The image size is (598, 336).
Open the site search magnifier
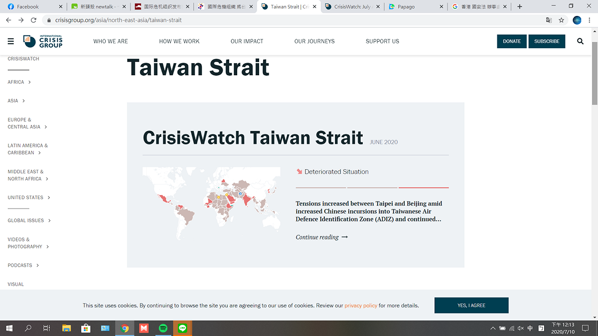click(x=580, y=41)
